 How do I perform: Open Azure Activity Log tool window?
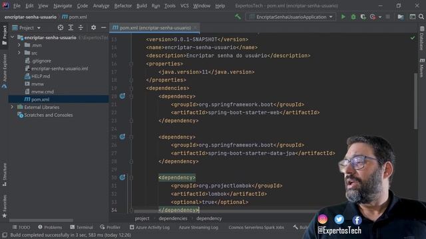click(149, 227)
